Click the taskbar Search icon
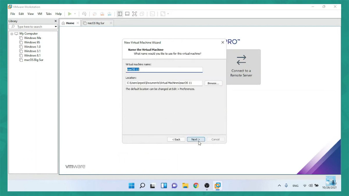This screenshot has height=196, width=349. click(x=142, y=186)
